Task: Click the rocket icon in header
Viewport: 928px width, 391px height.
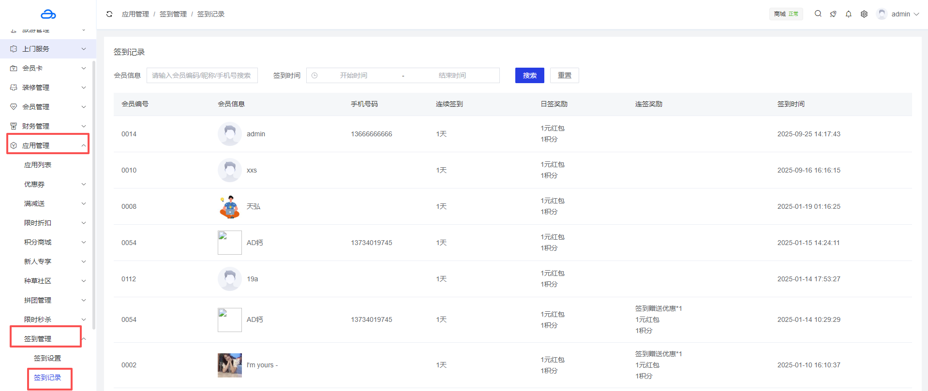Action: click(x=833, y=14)
